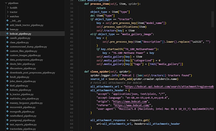Viewport: 216px width, 131px height.
Task: Open discussions_pipeline.py file
Action: click(x=23, y=68)
